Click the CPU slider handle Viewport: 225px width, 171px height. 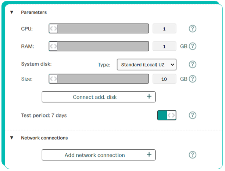[53, 29]
